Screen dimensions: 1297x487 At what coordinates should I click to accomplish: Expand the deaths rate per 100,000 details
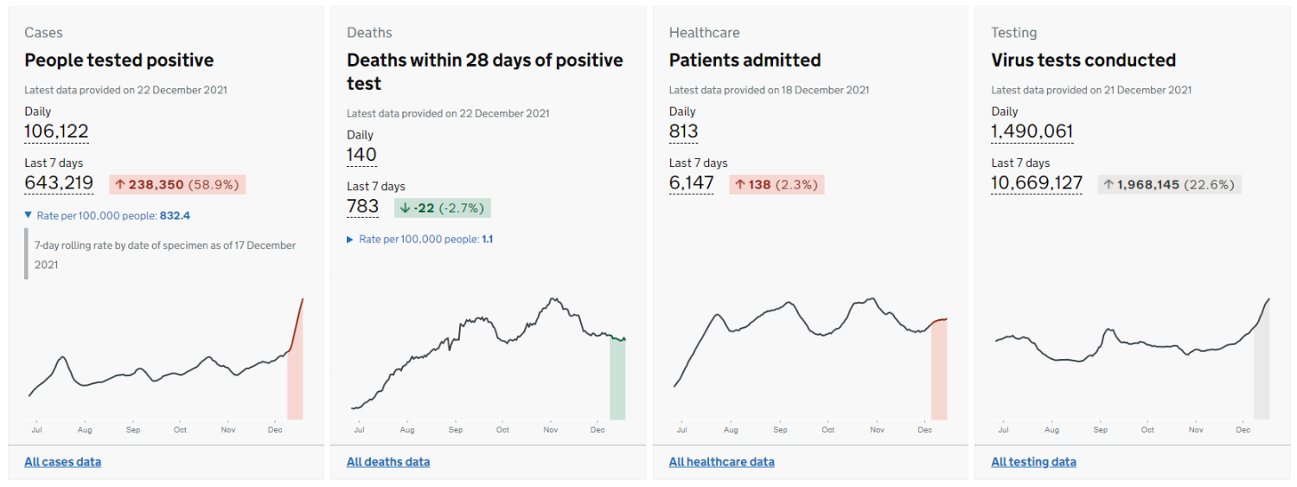(x=419, y=239)
